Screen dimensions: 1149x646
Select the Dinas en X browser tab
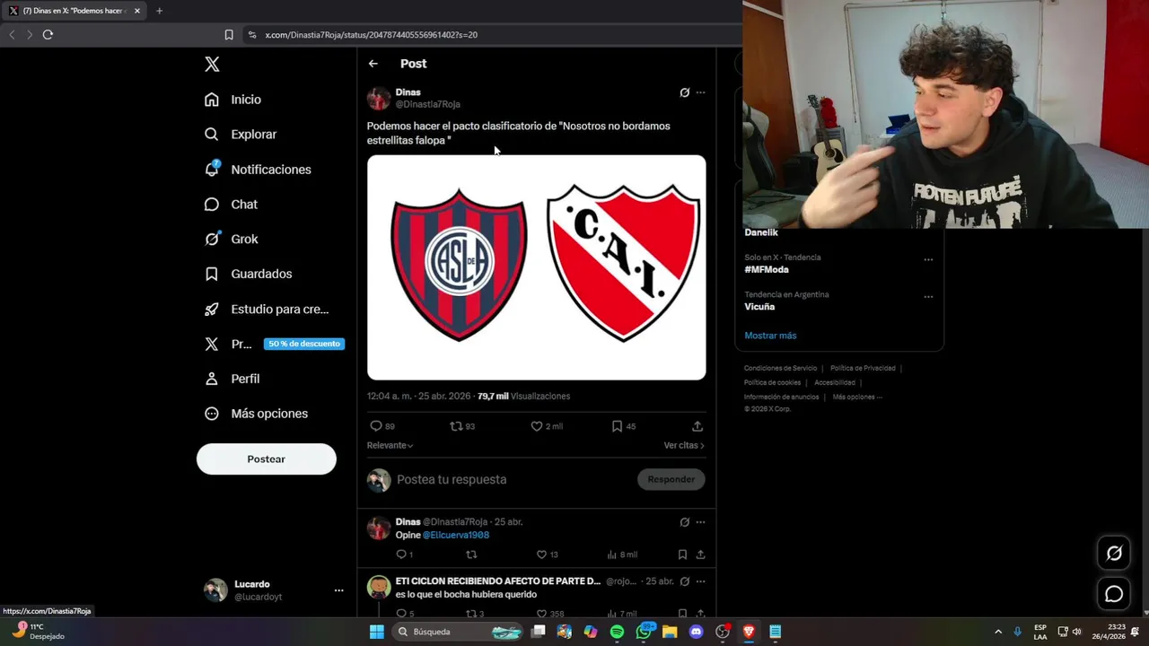tap(75, 11)
